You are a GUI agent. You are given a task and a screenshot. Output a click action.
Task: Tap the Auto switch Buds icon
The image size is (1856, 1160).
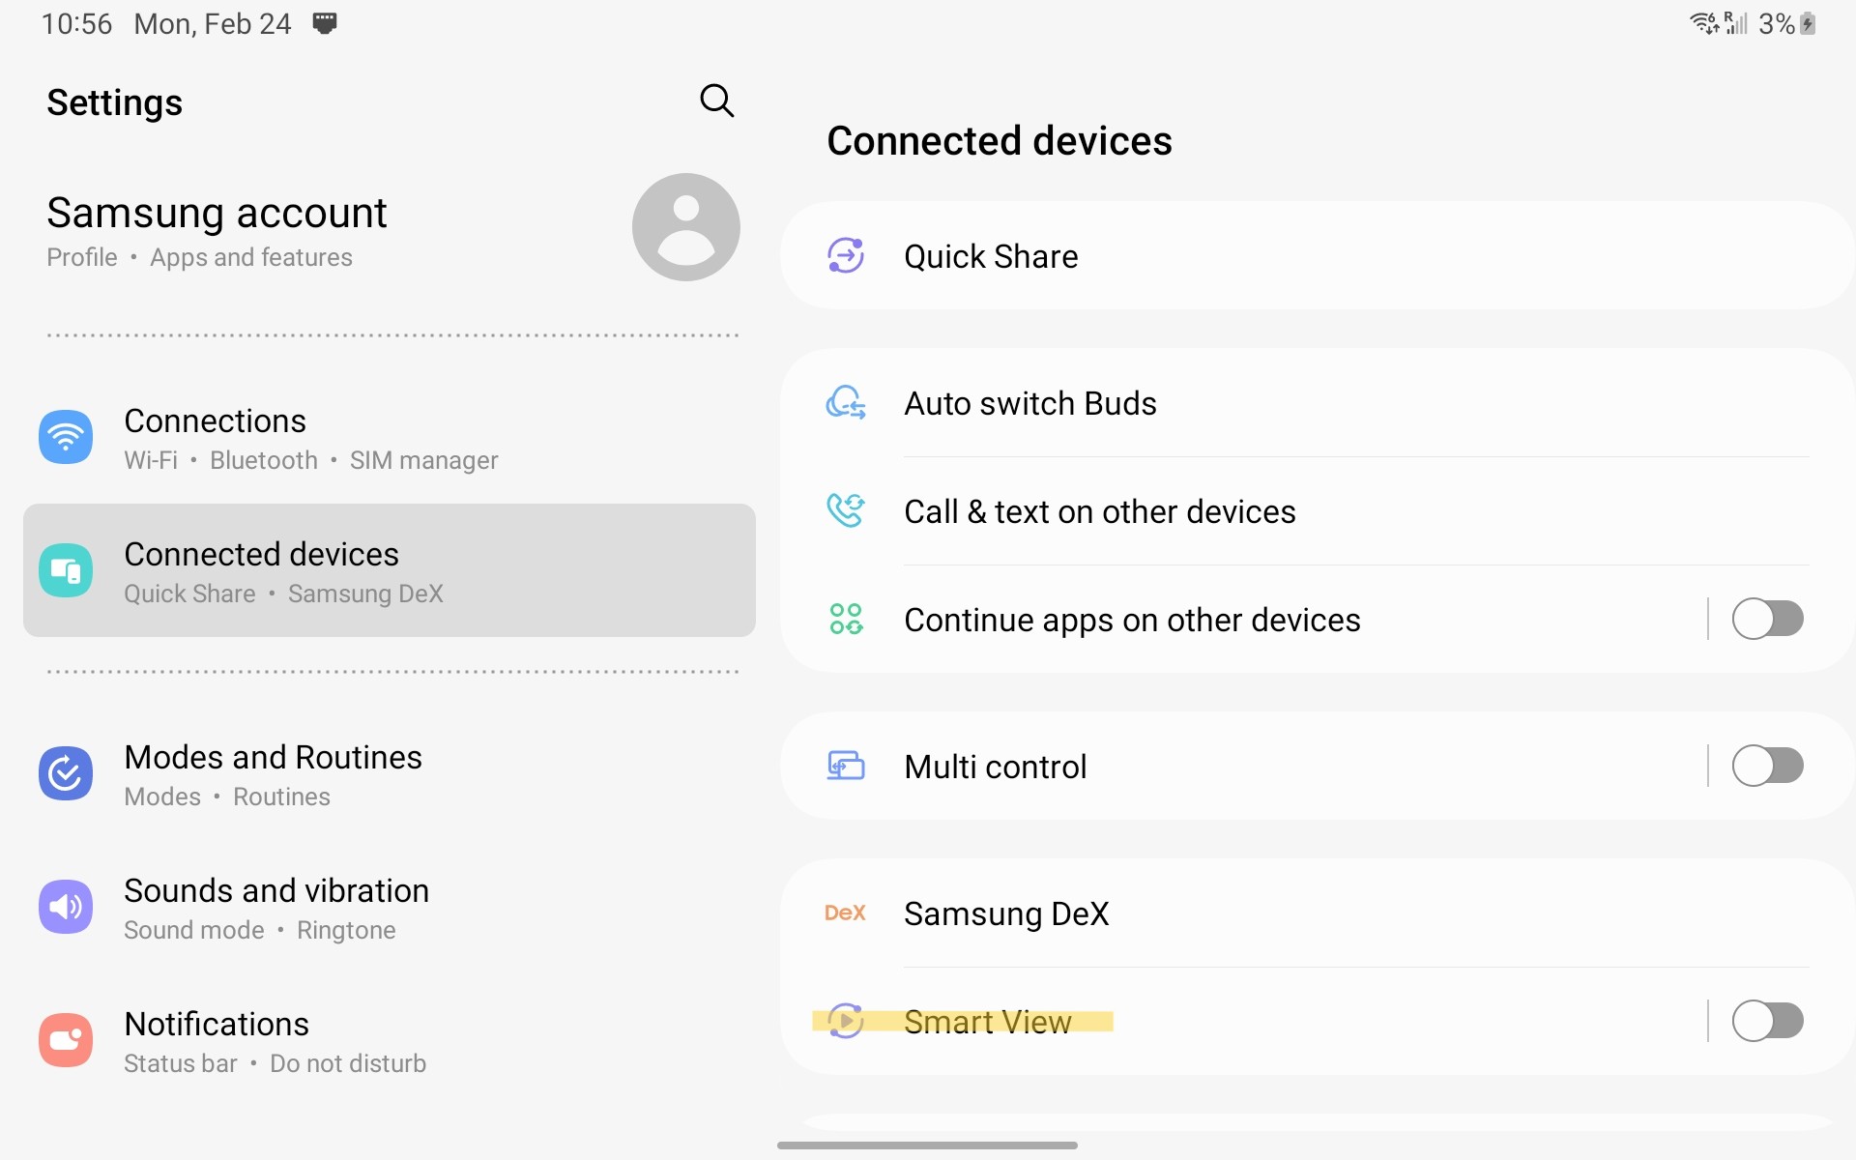(x=846, y=403)
